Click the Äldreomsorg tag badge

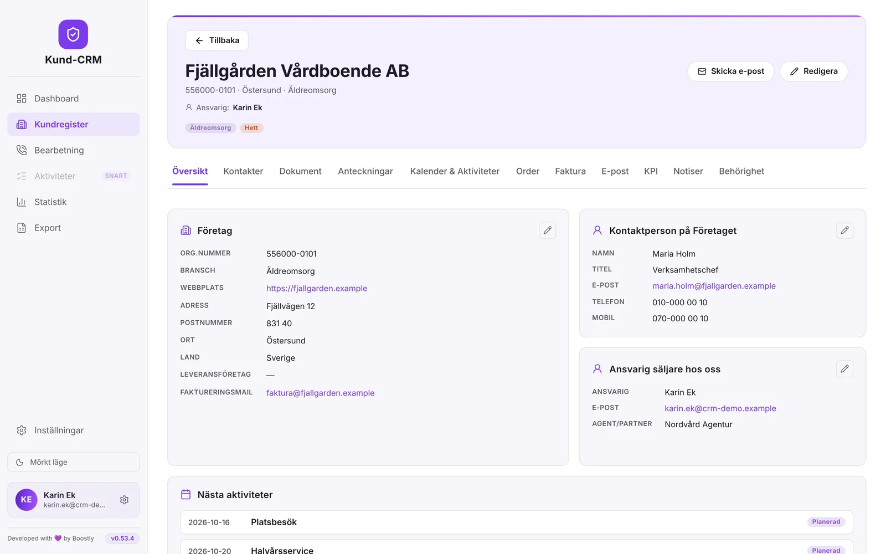210,128
